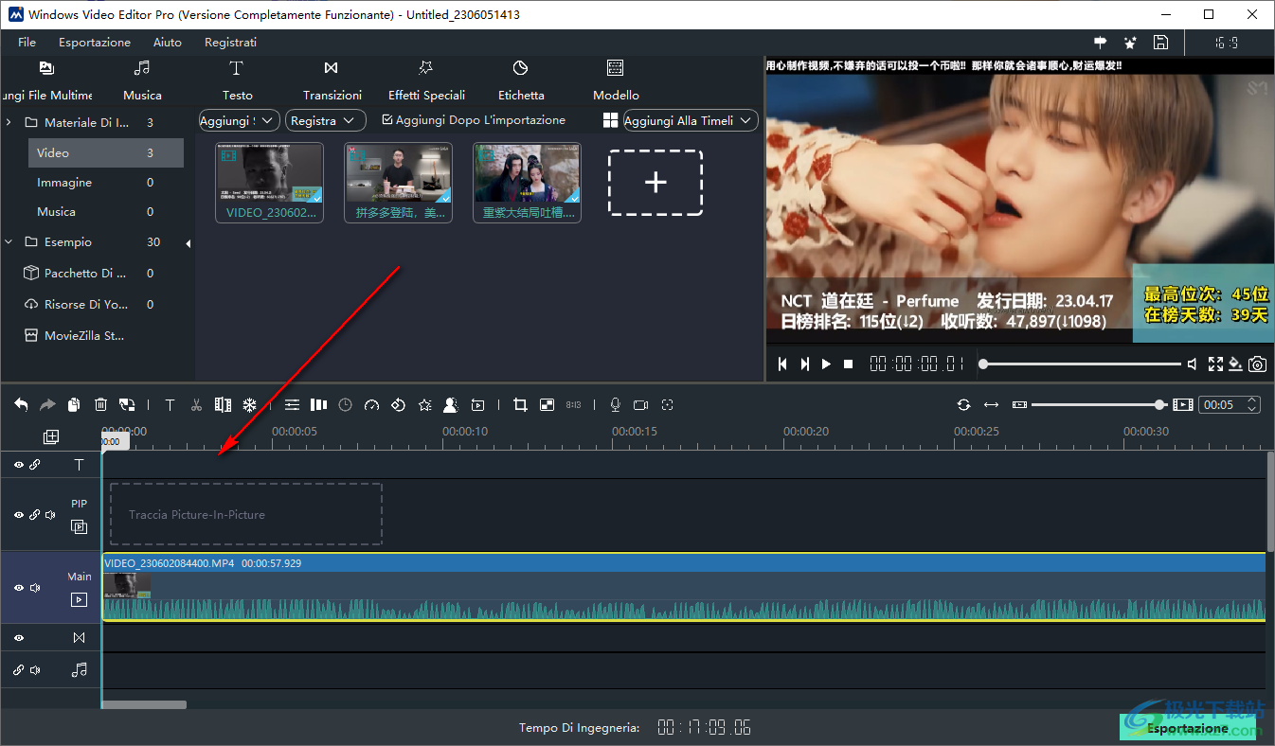1275x746 pixels.
Task: Open the Registrati menu
Action: (x=230, y=43)
